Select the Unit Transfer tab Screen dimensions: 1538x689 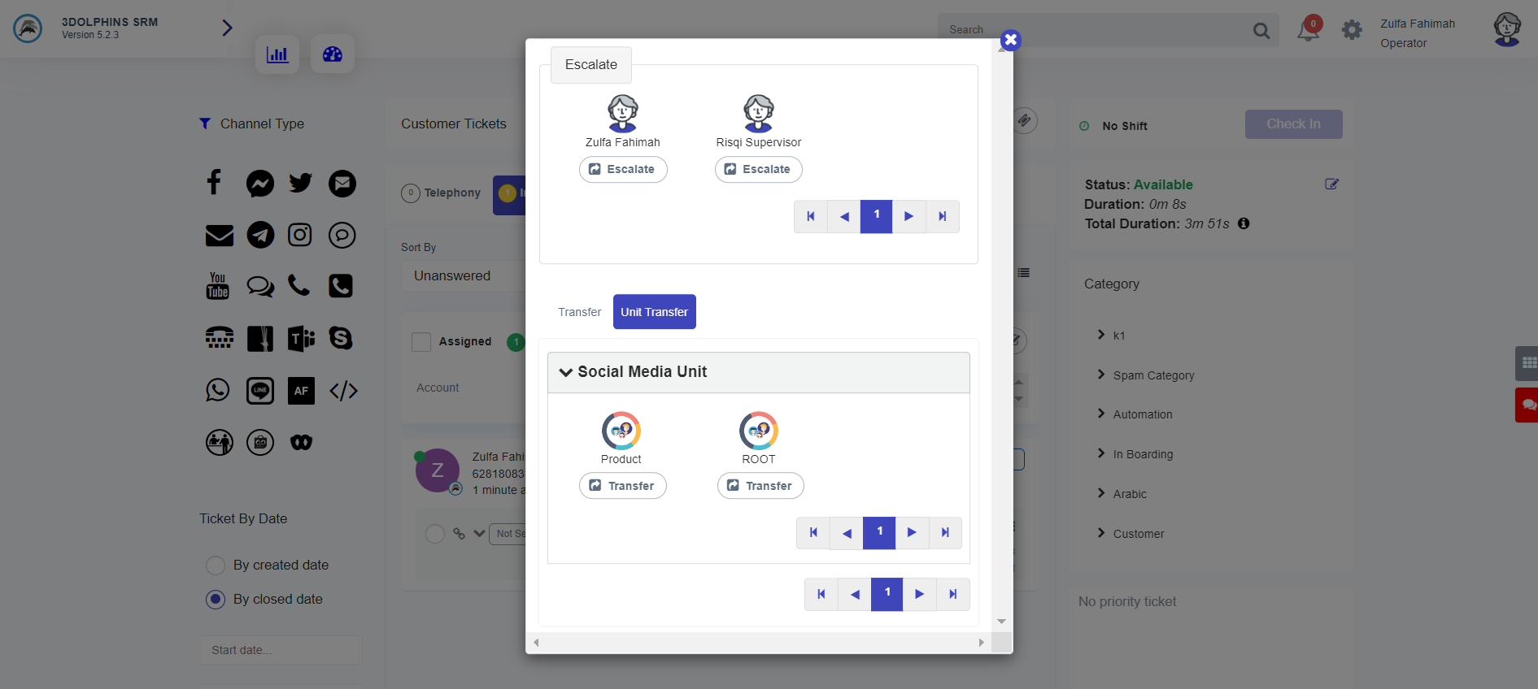654,312
